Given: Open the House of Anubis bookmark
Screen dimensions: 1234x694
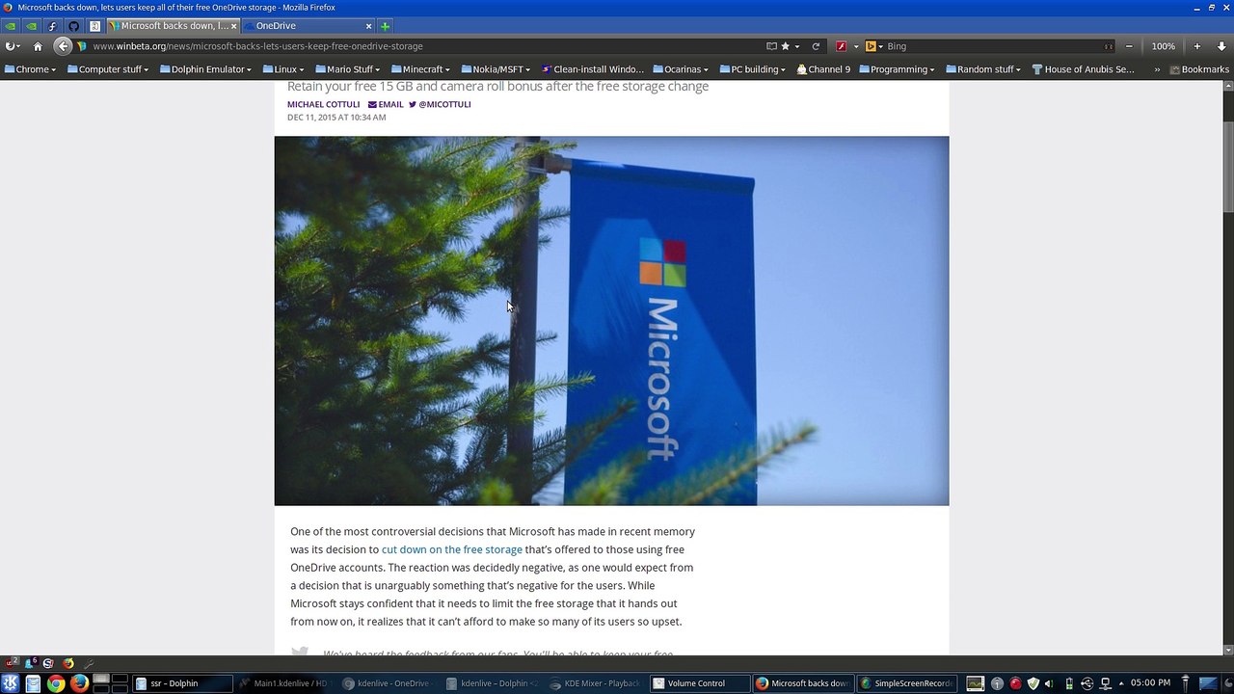Looking at the screenshot, I should coord(1083,69).
